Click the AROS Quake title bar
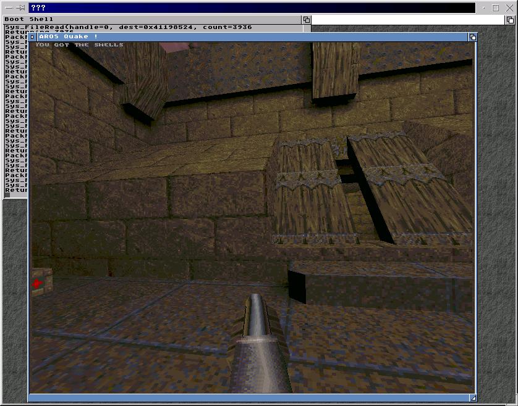Screen dimensions: 518x406 click(247, 37)
